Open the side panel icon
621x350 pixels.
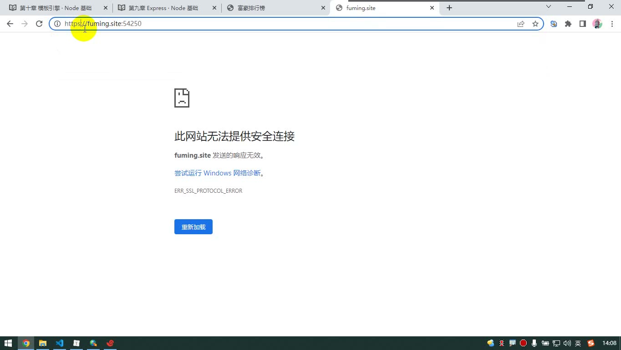583,24
